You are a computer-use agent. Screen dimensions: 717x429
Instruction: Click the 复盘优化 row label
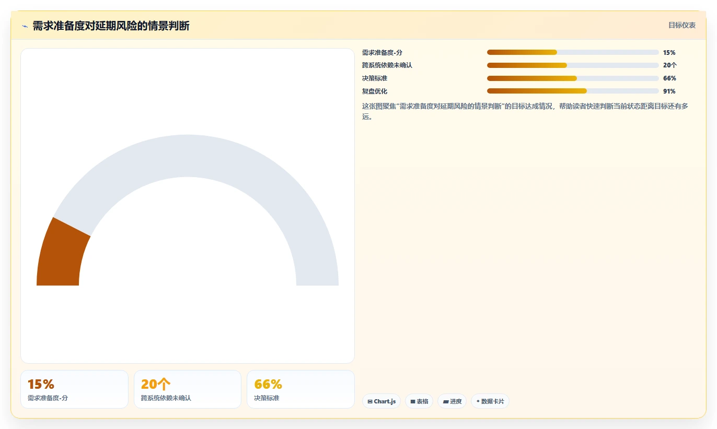point(375,91)
